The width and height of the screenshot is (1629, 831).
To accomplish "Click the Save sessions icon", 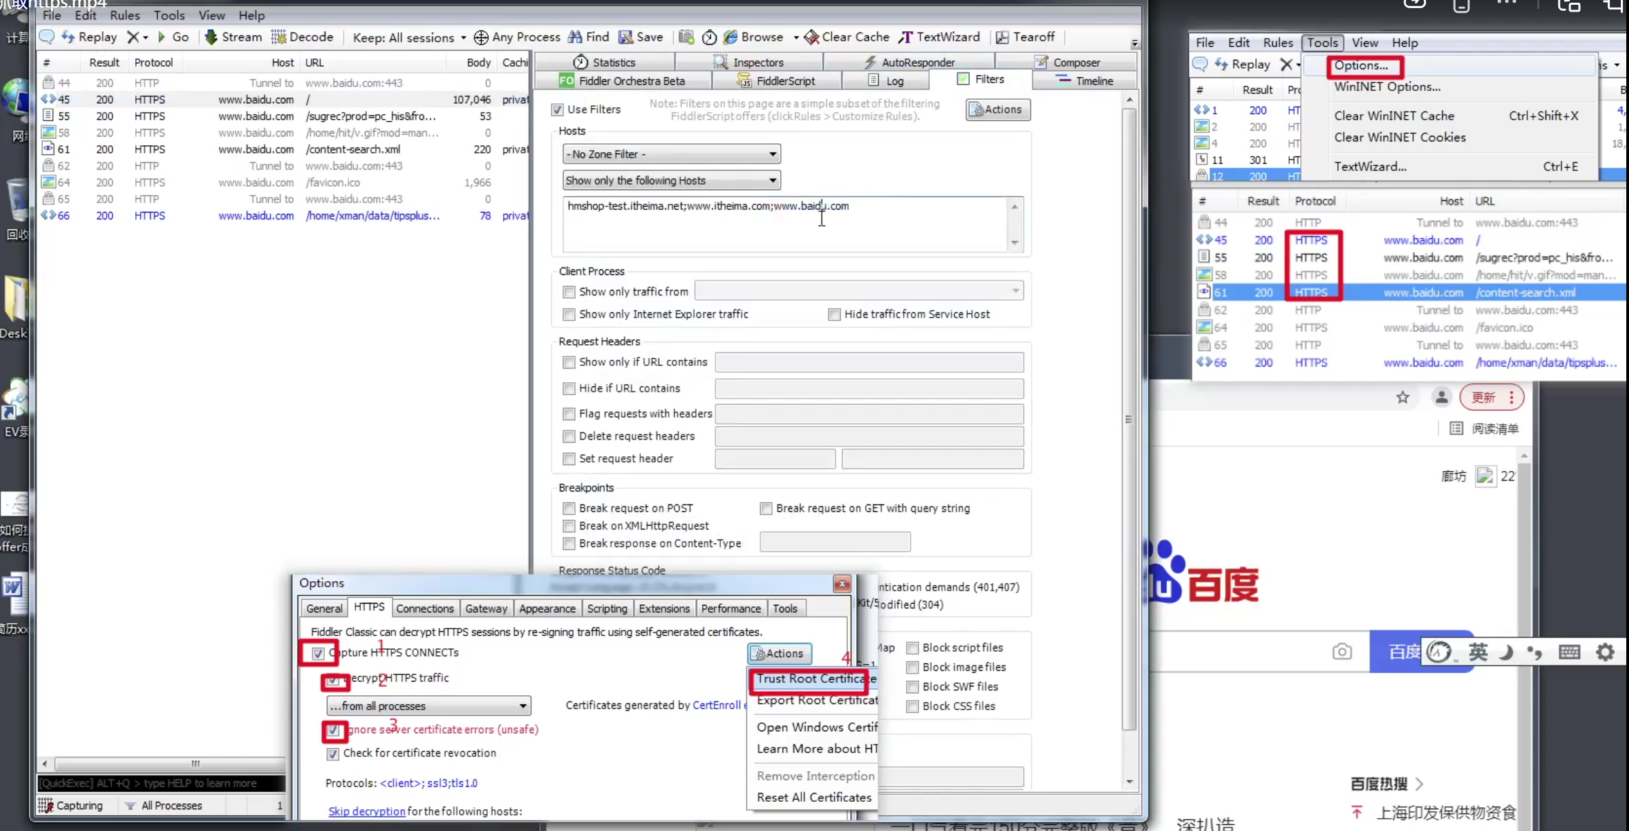I will [x=626, y=37].
